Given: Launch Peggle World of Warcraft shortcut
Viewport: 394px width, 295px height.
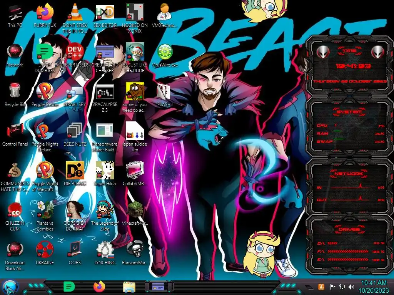Looking at the screenshot, I should click(45, 177).
